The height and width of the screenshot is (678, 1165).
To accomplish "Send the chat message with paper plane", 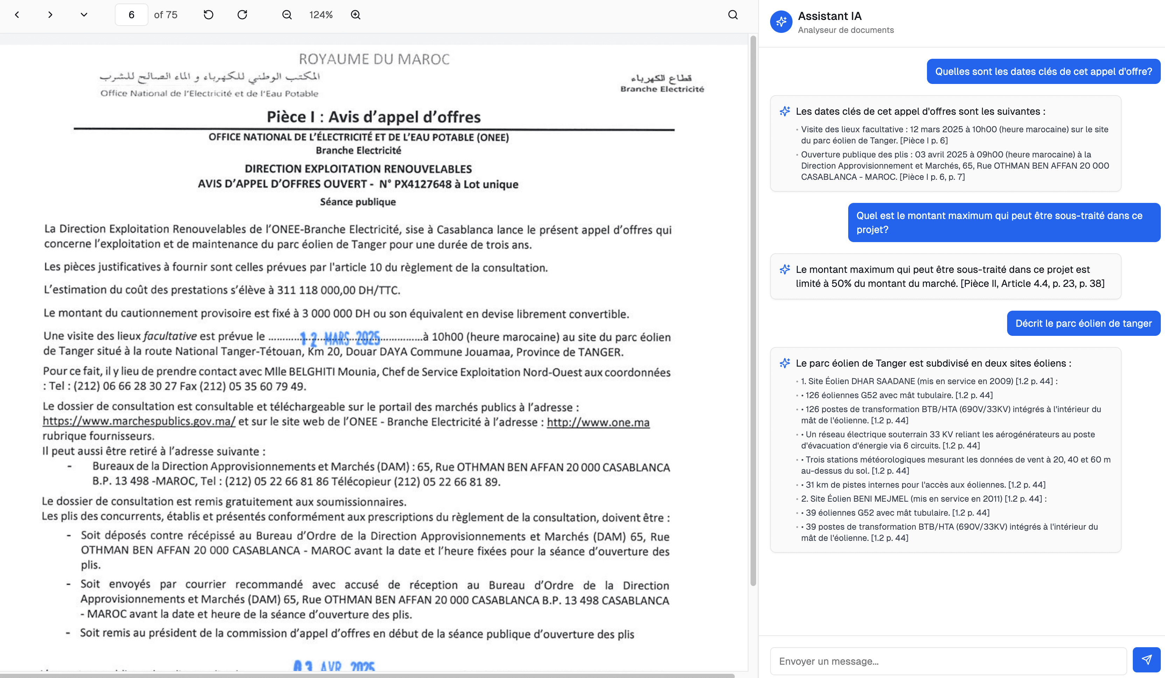I will pyautogui.click(x=1146, y=660).
